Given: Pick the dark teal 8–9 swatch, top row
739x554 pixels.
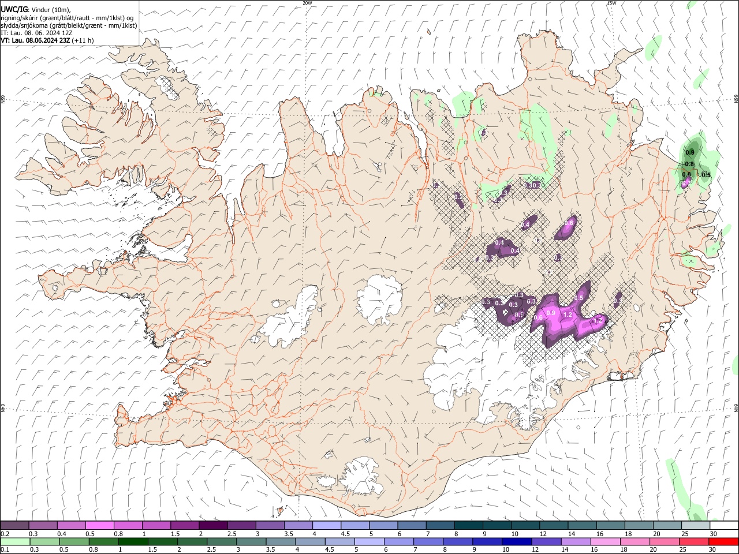Looking at the screenshot, I should click(468, 526).
